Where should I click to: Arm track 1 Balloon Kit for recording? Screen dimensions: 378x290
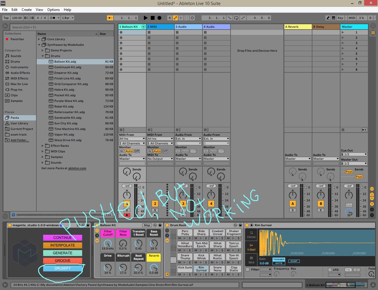127,215
